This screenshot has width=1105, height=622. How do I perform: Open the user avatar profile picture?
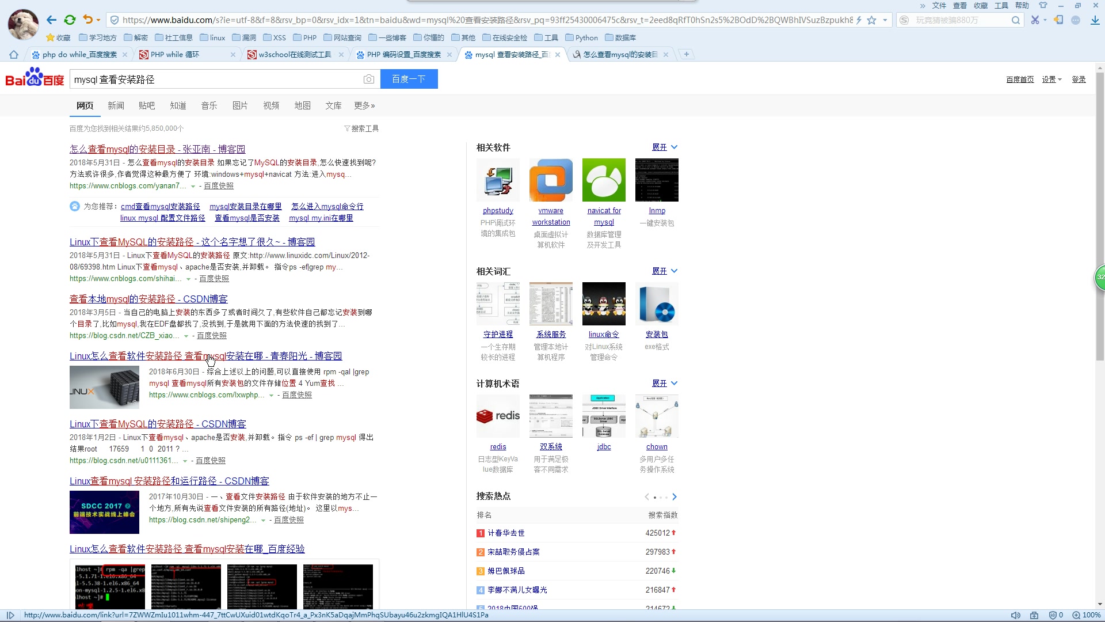(x=23, y=24)
